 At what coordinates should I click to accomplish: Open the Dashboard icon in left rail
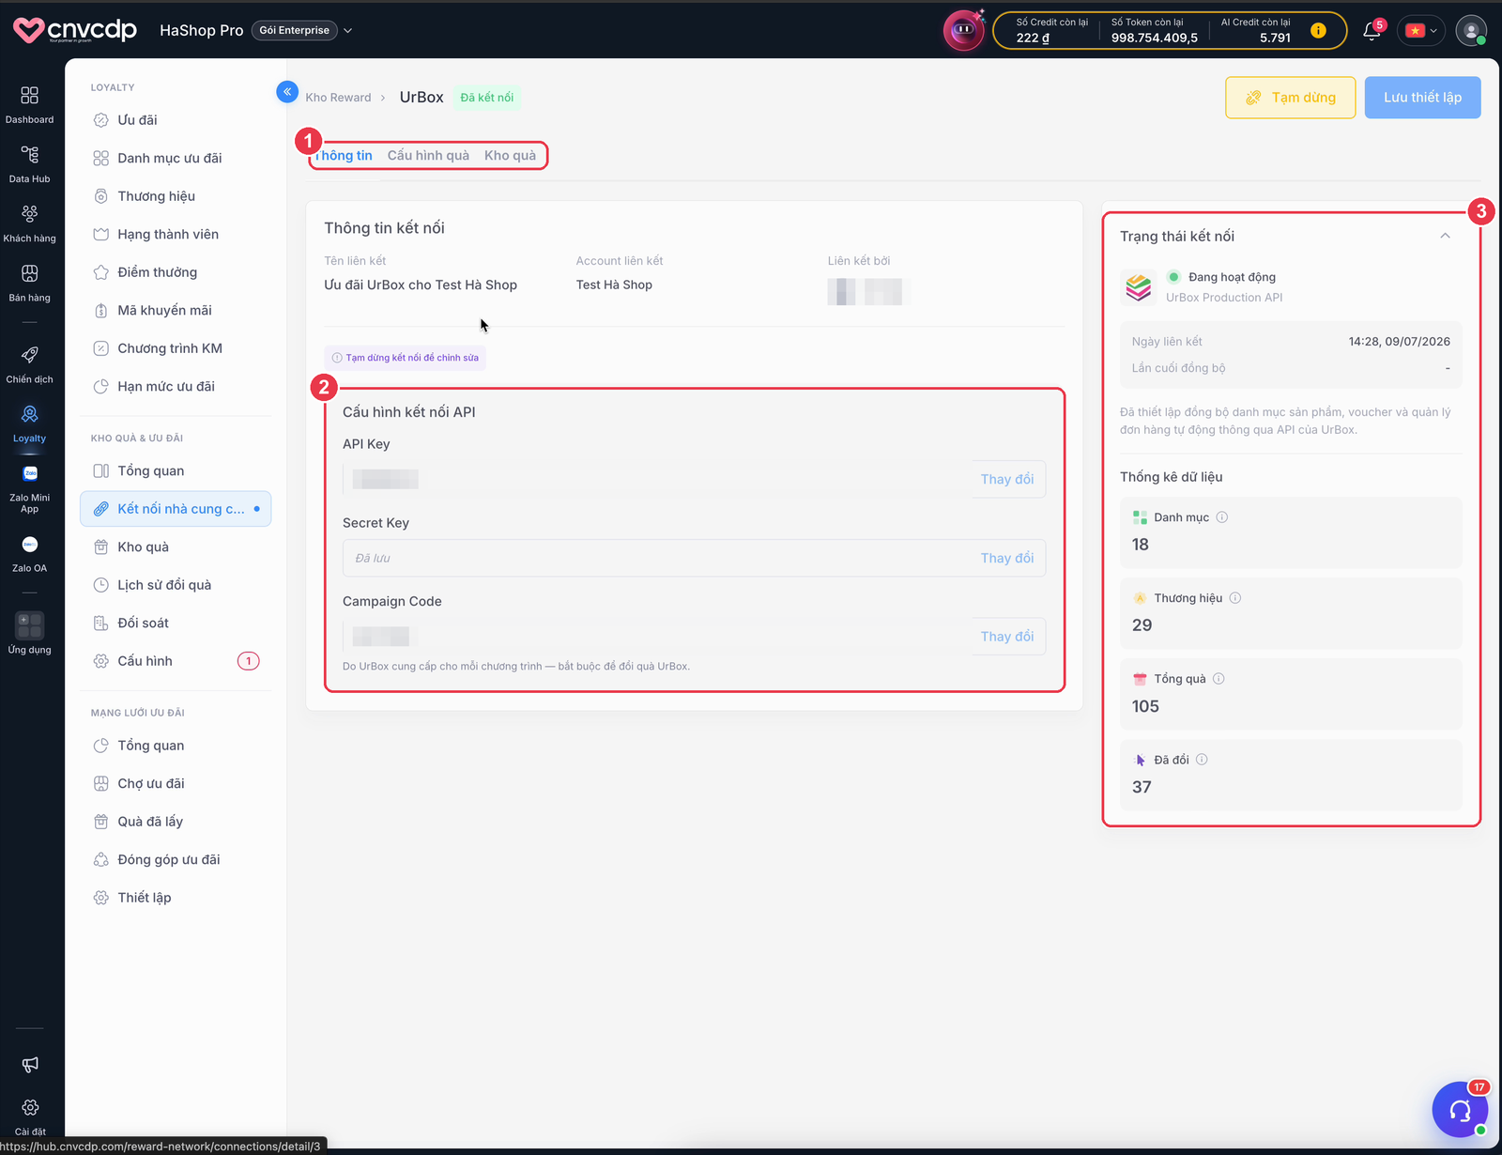[30, 95]
